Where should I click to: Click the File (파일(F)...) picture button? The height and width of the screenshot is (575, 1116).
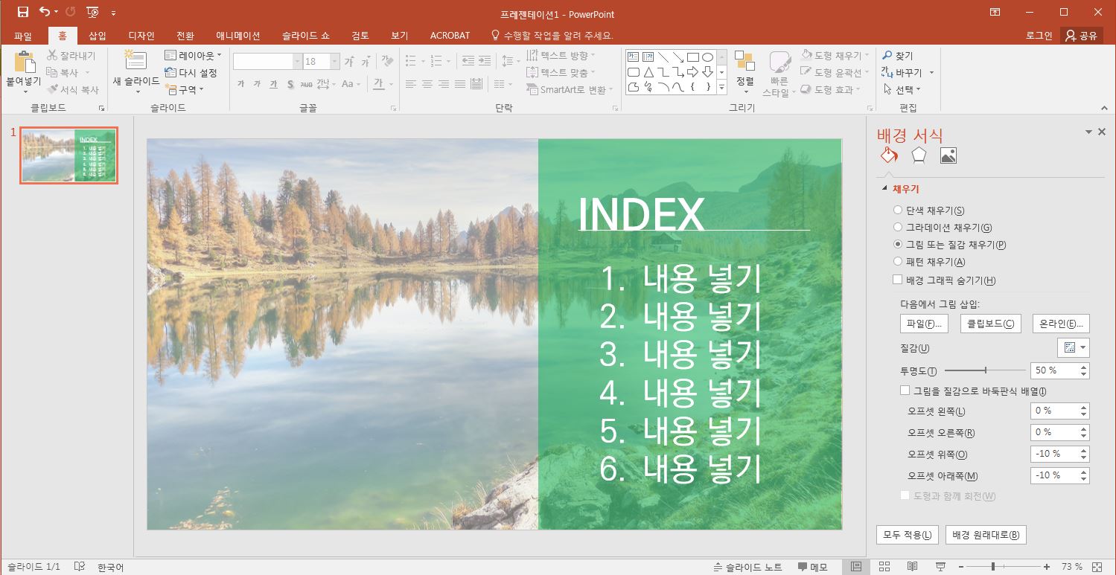point(925,324)
